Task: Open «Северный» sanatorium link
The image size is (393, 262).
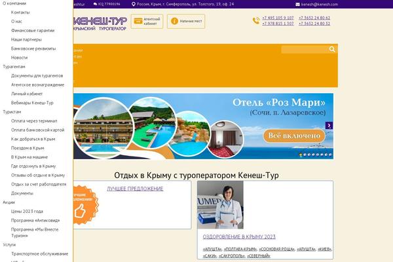Action: point(259,255)
